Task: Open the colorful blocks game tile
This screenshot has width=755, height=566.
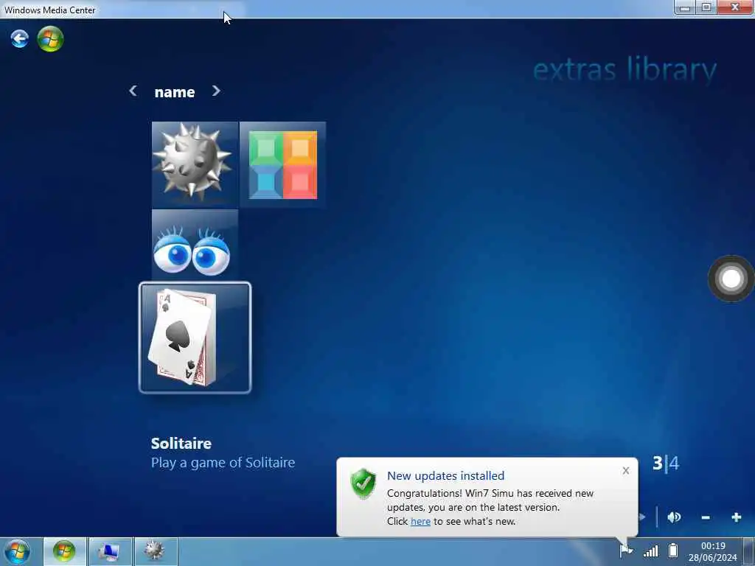Action: [x=282, y=164]
